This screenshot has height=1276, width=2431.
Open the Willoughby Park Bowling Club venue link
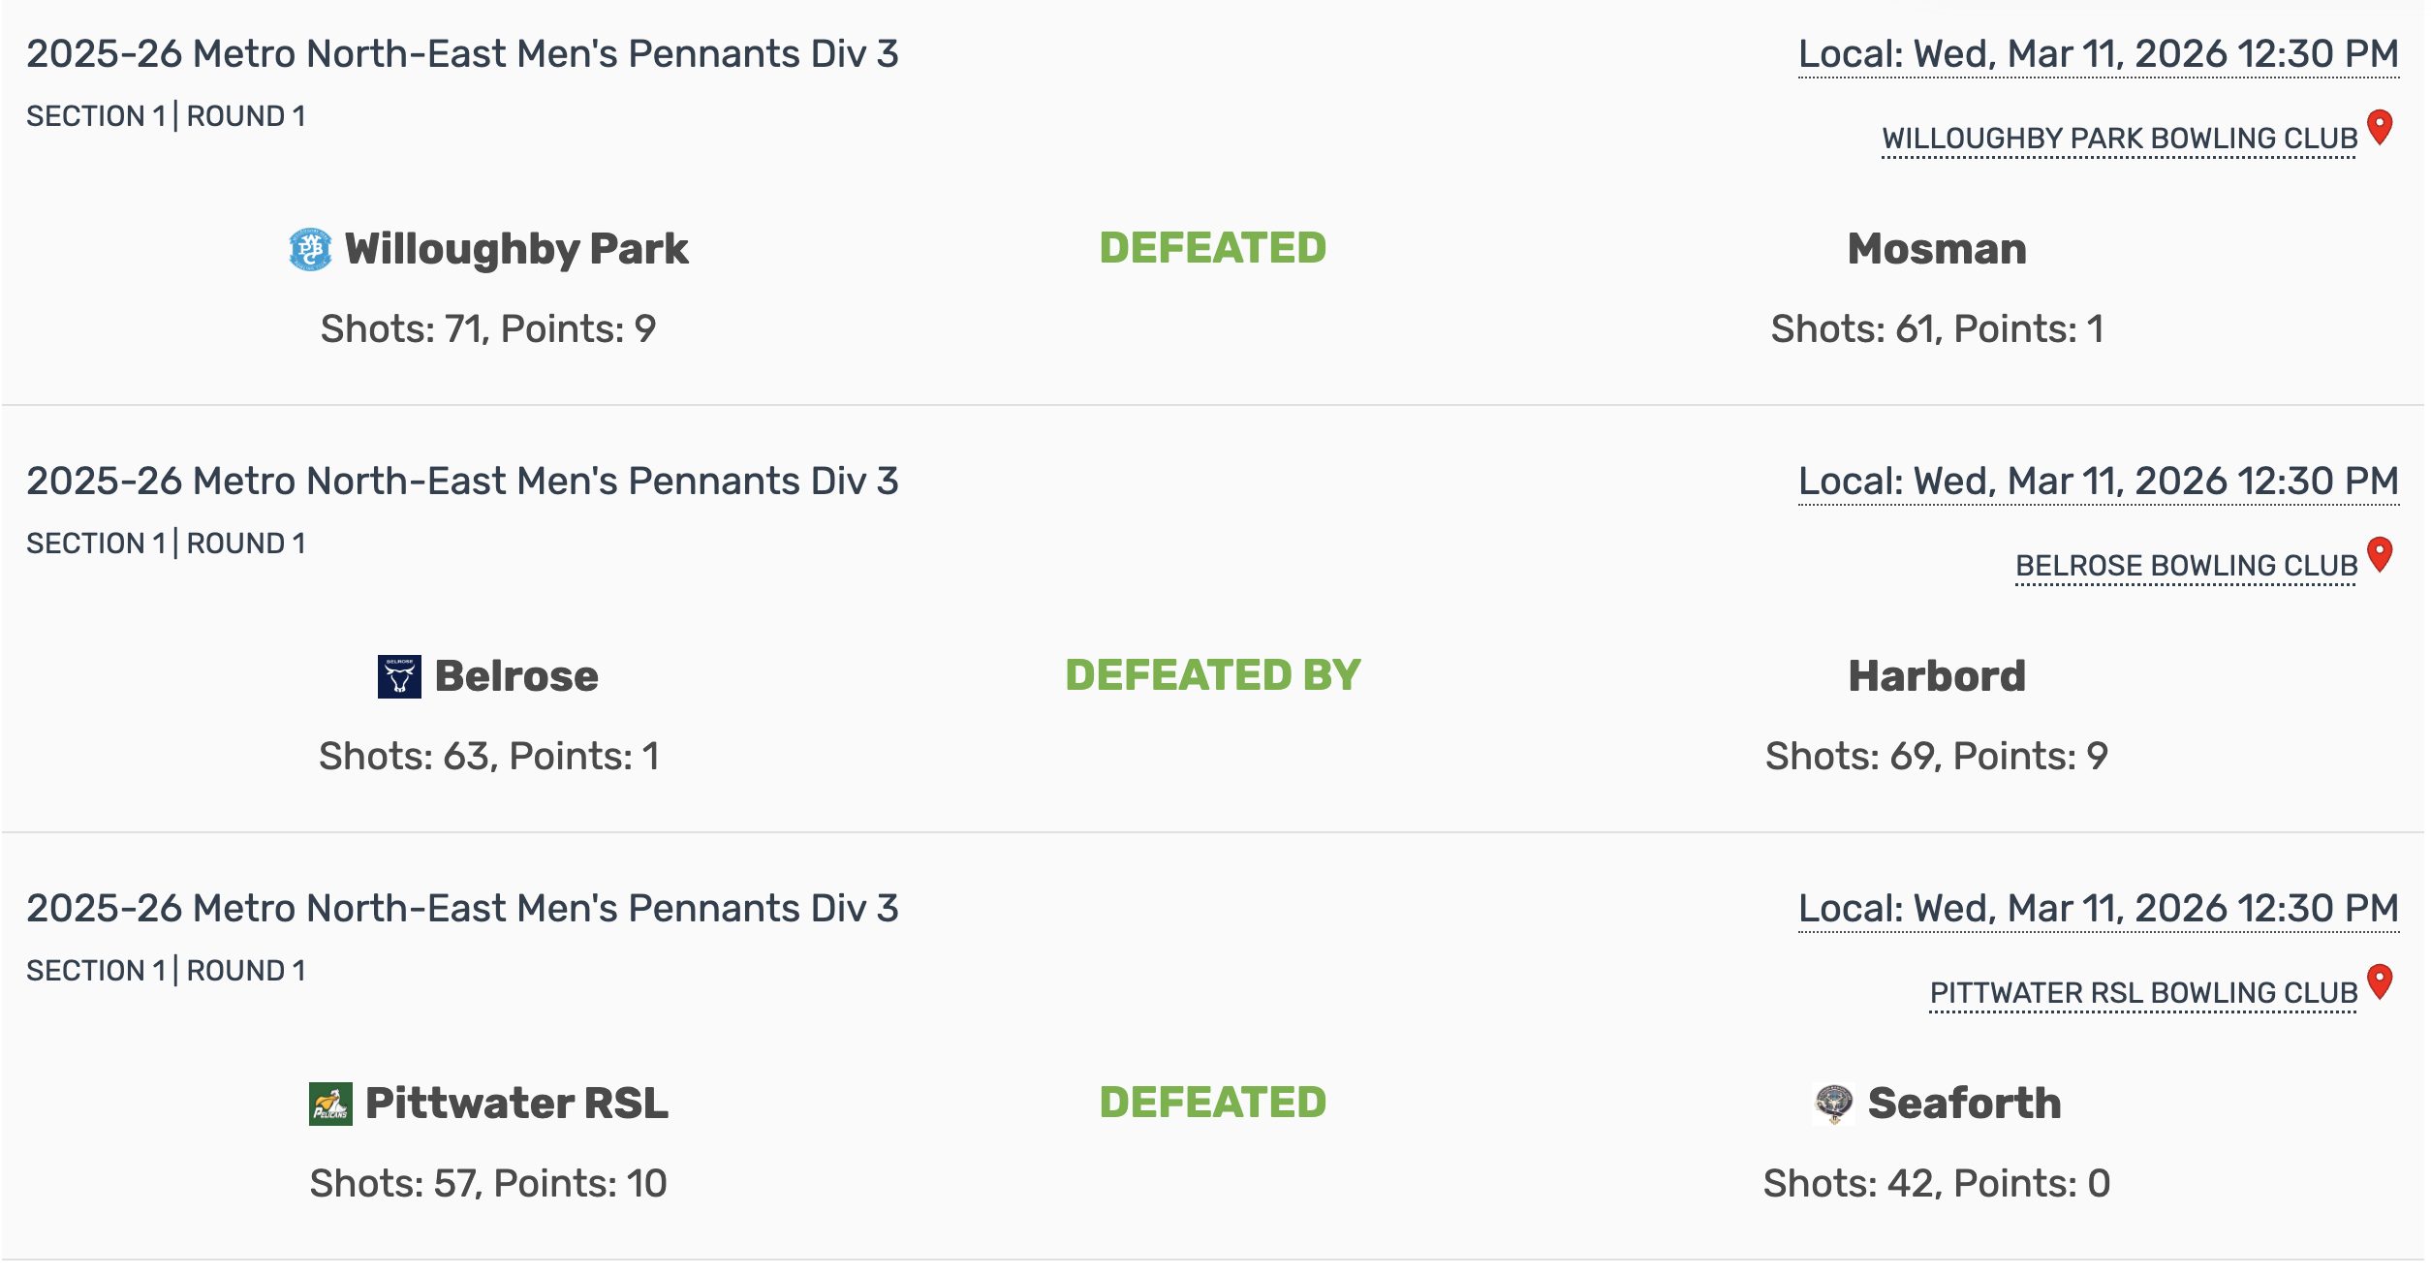[x=2119, y=140]
